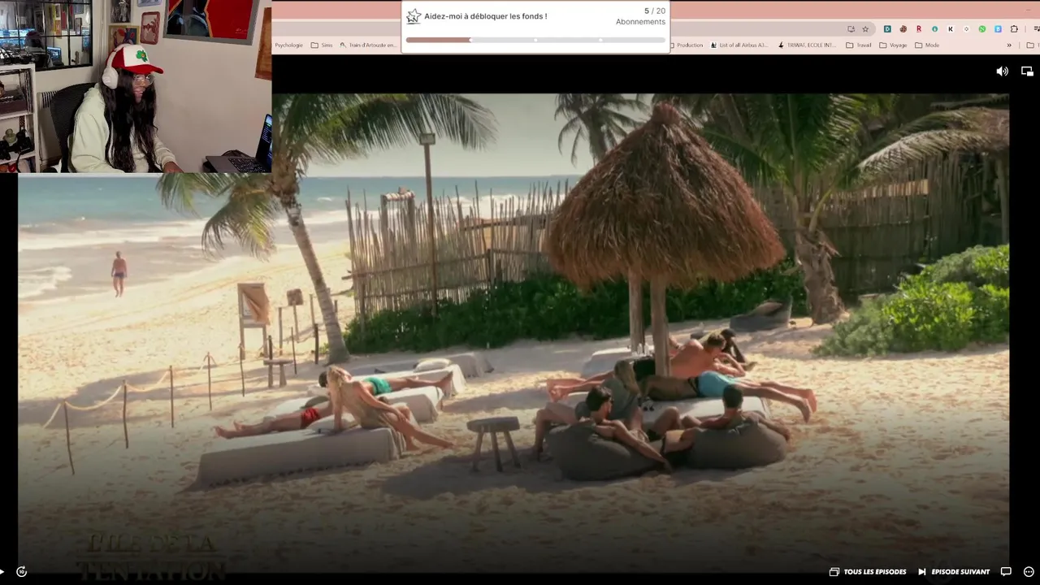Click the install app icon in address bar
The width and height of the screenshot is (1040, 585).
pos(851,28)
